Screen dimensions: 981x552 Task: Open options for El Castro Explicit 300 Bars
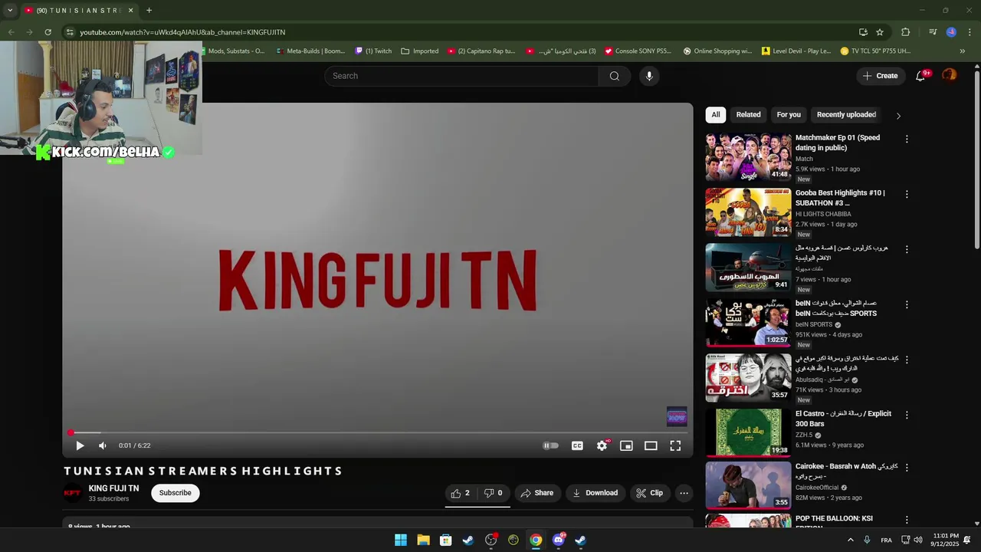point(907,415)
